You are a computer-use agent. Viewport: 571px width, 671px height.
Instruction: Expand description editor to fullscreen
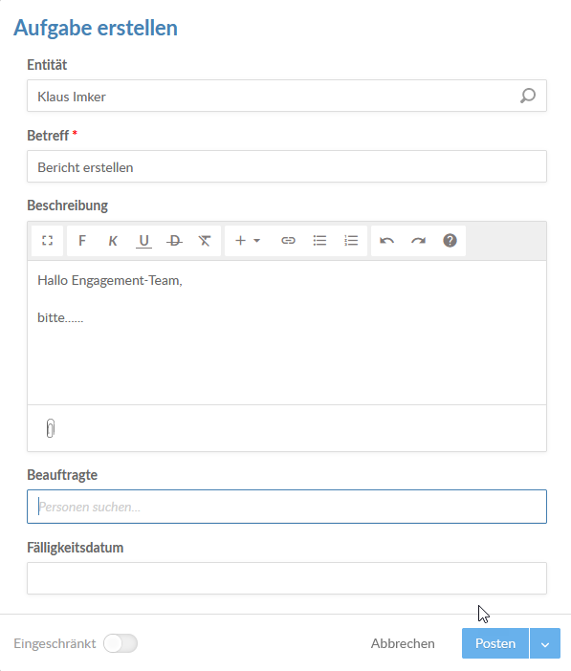tap(47, 241)
